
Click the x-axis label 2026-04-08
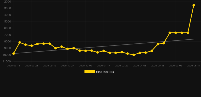(x=140, y=66)
